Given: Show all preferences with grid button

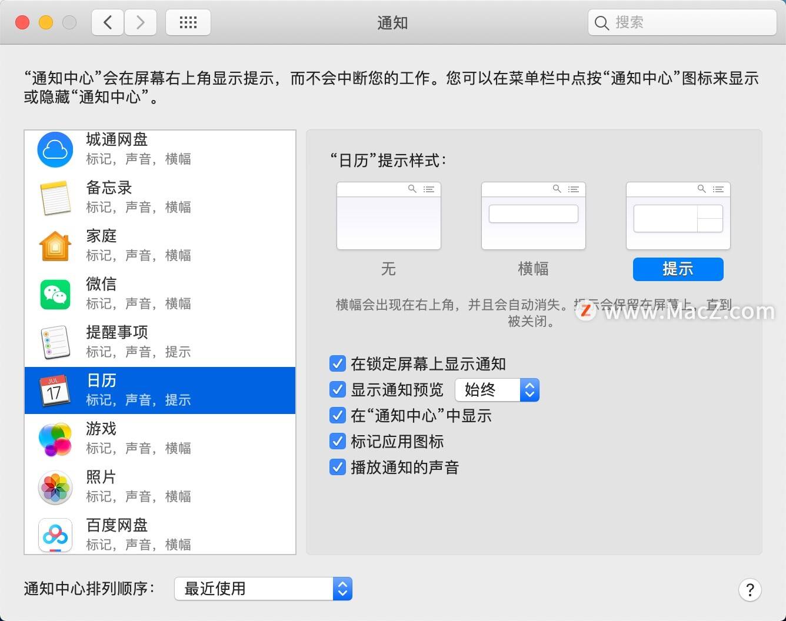Looking at the screenshot, I should (x=188, y=22).
